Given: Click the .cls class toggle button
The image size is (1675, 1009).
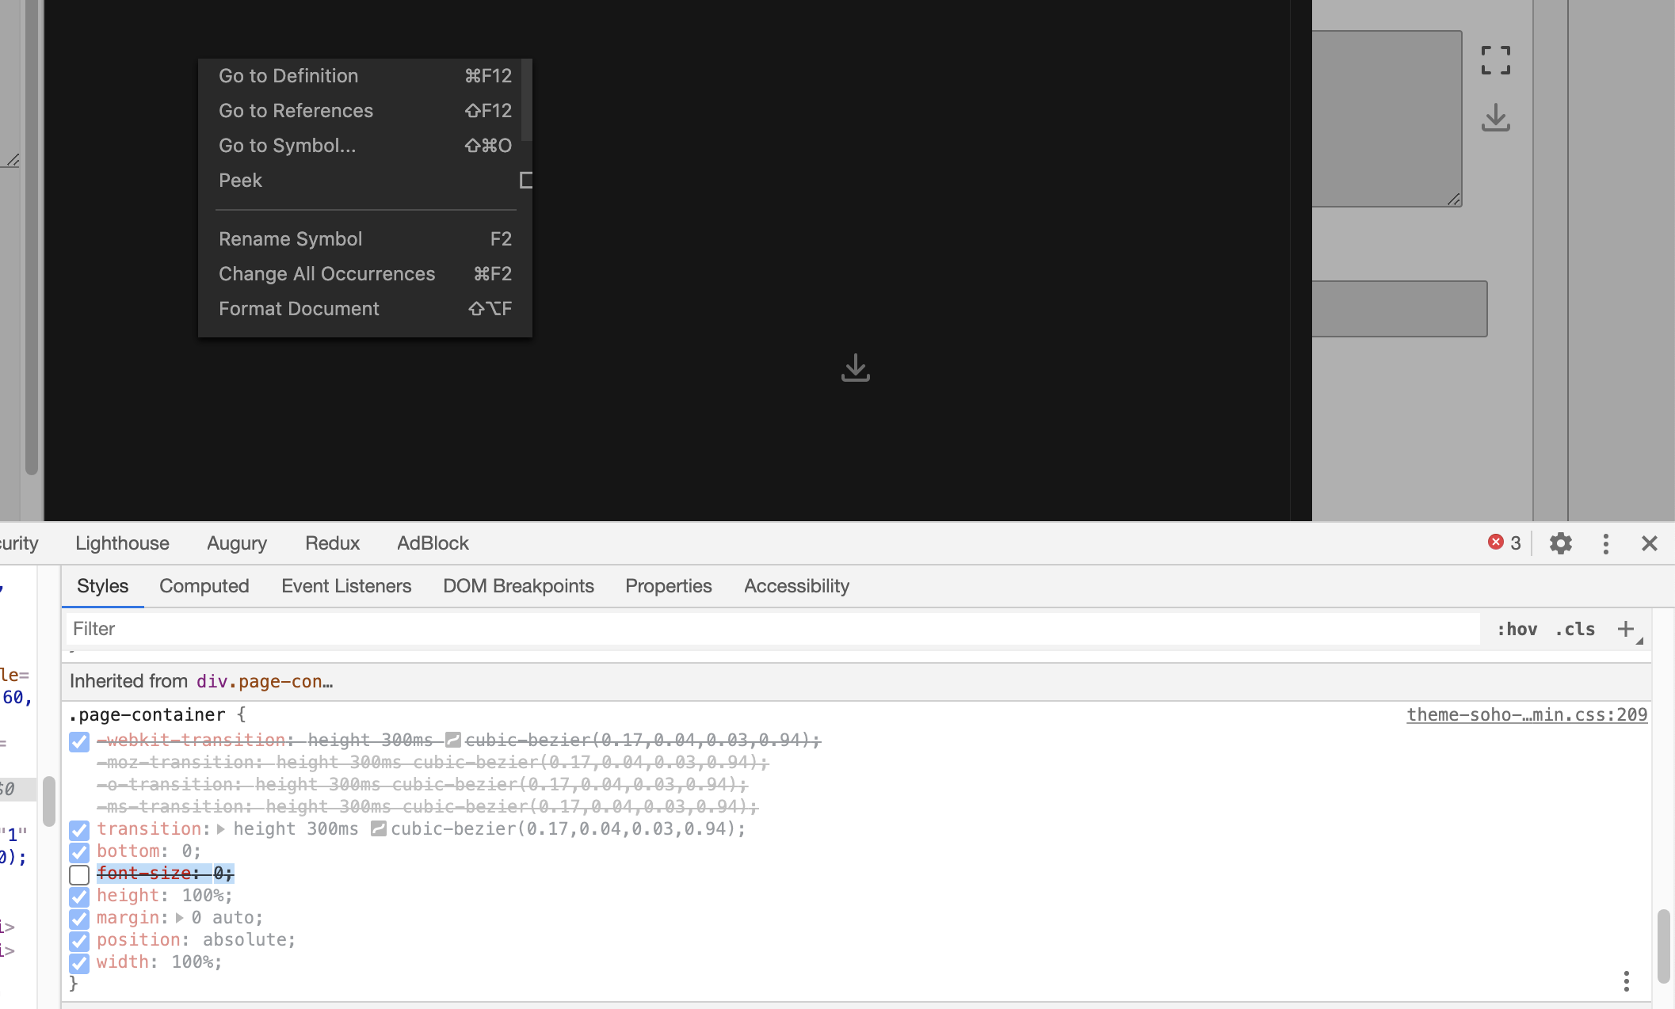Looking at the screenshot, I should tap(1574, 629).
